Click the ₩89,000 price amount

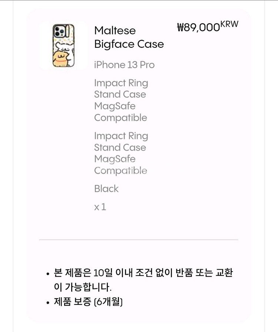(x=198, y=27)
